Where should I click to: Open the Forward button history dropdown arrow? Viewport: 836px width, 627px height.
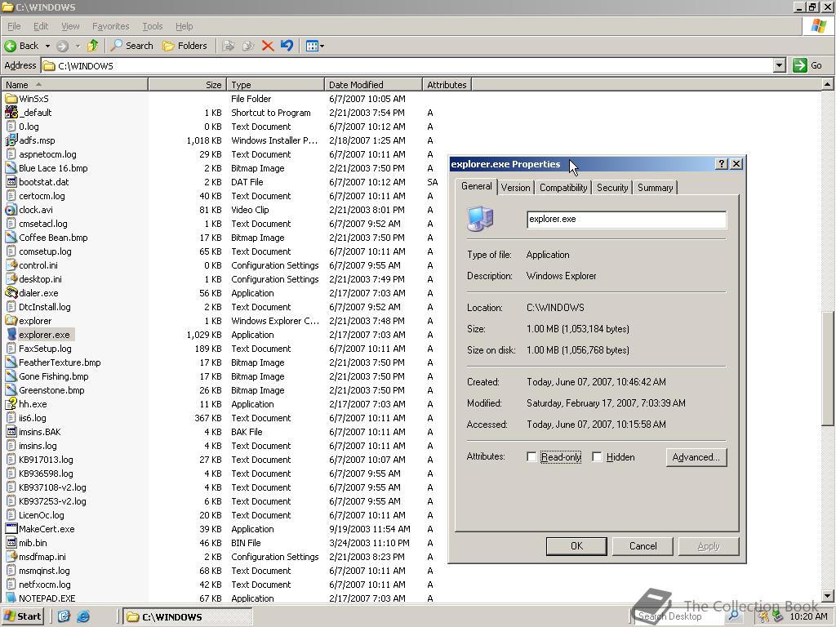coord(78,47)
